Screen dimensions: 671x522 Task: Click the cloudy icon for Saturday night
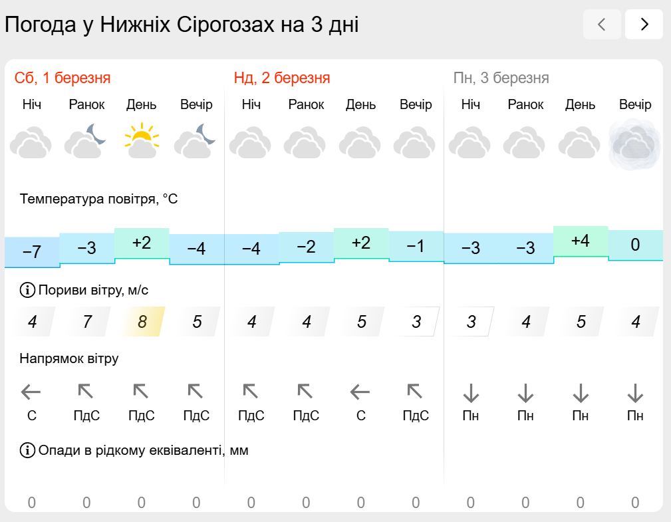tap(31, 142)
